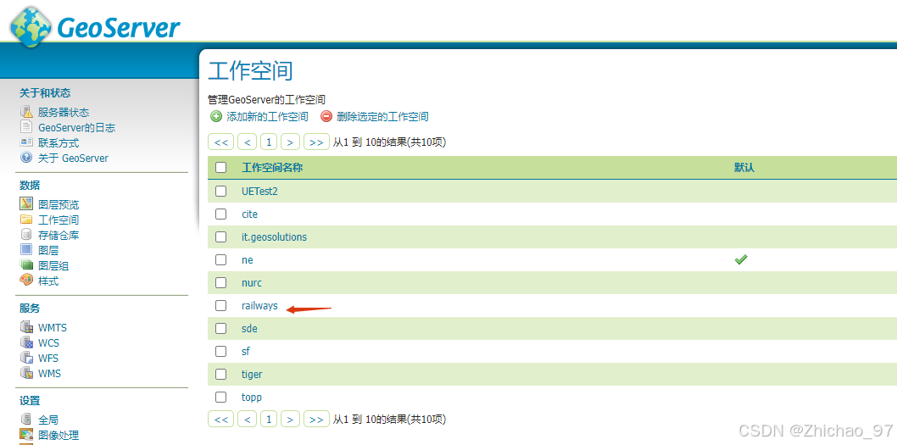The height and width of the screenshot is (445, 897).
Task: Check the sde workspace checkbox
Action: point(220,328)
